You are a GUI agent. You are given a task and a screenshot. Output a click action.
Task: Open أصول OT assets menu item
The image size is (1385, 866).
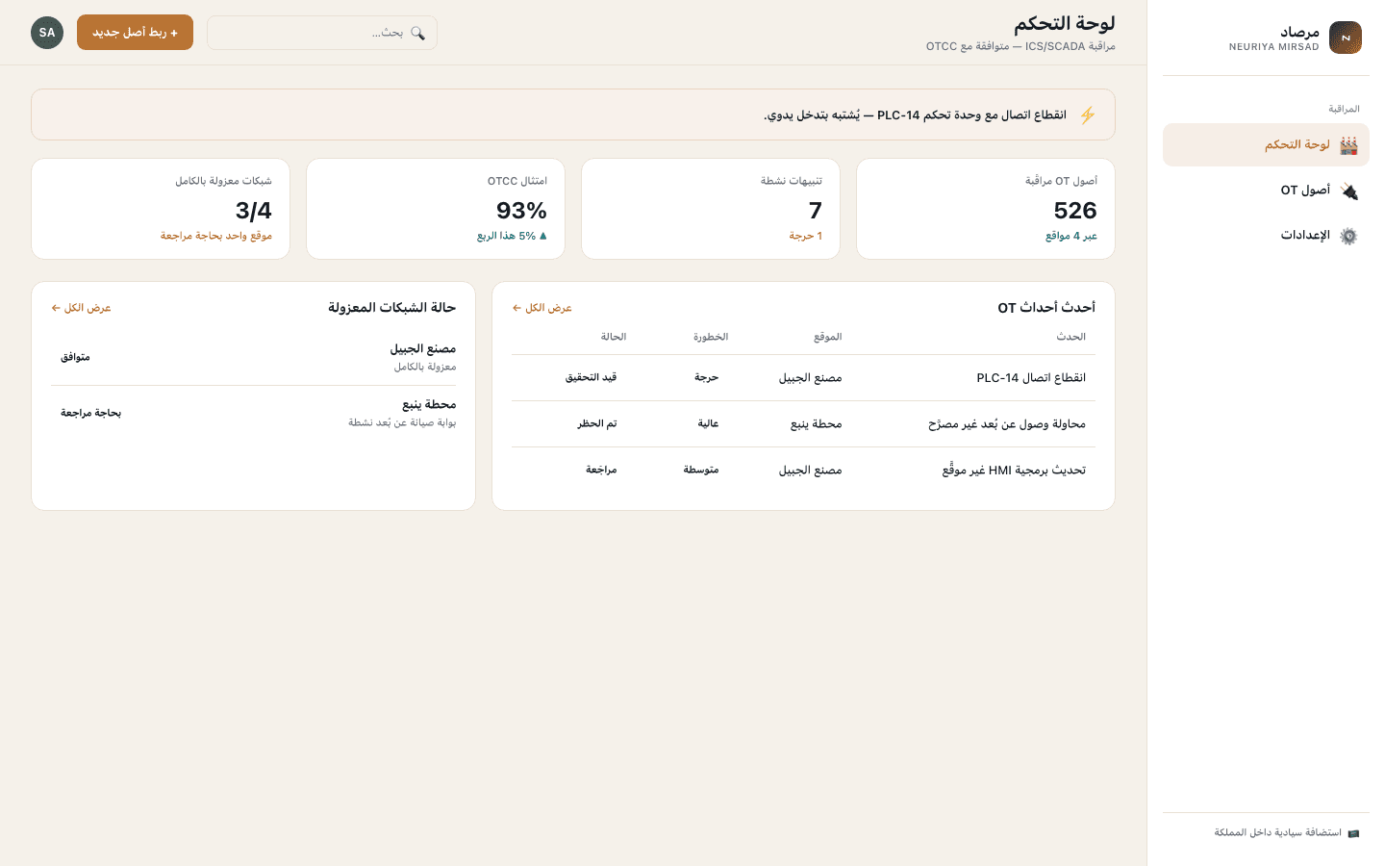pyautogui.click(x=1266, y=191)
